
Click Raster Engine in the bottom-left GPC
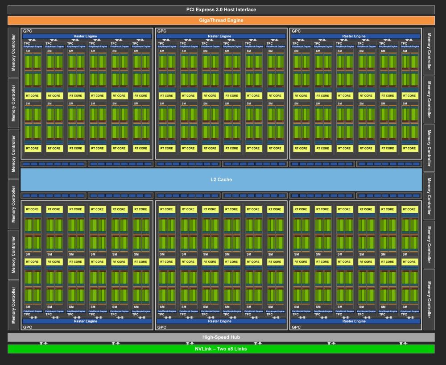87,321
